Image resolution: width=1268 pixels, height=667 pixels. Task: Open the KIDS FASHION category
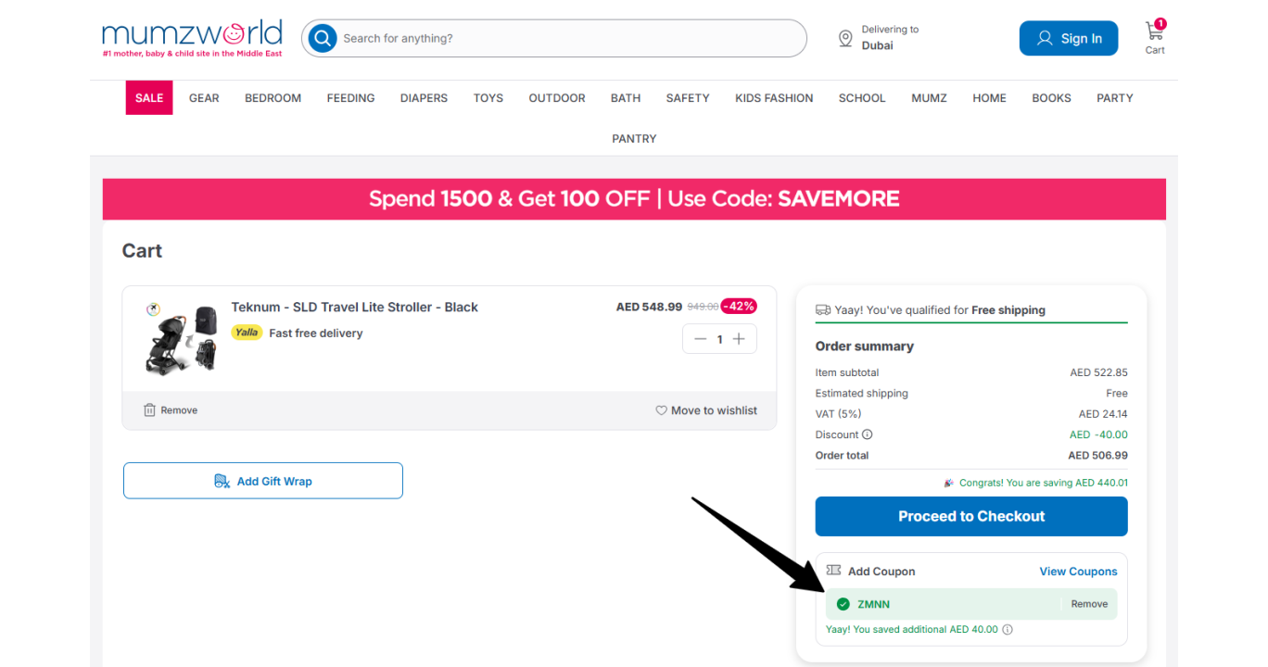click(774, 98)
